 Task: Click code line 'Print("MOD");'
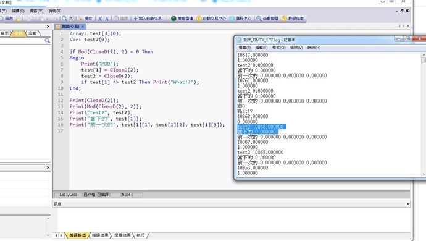(99, 64)
